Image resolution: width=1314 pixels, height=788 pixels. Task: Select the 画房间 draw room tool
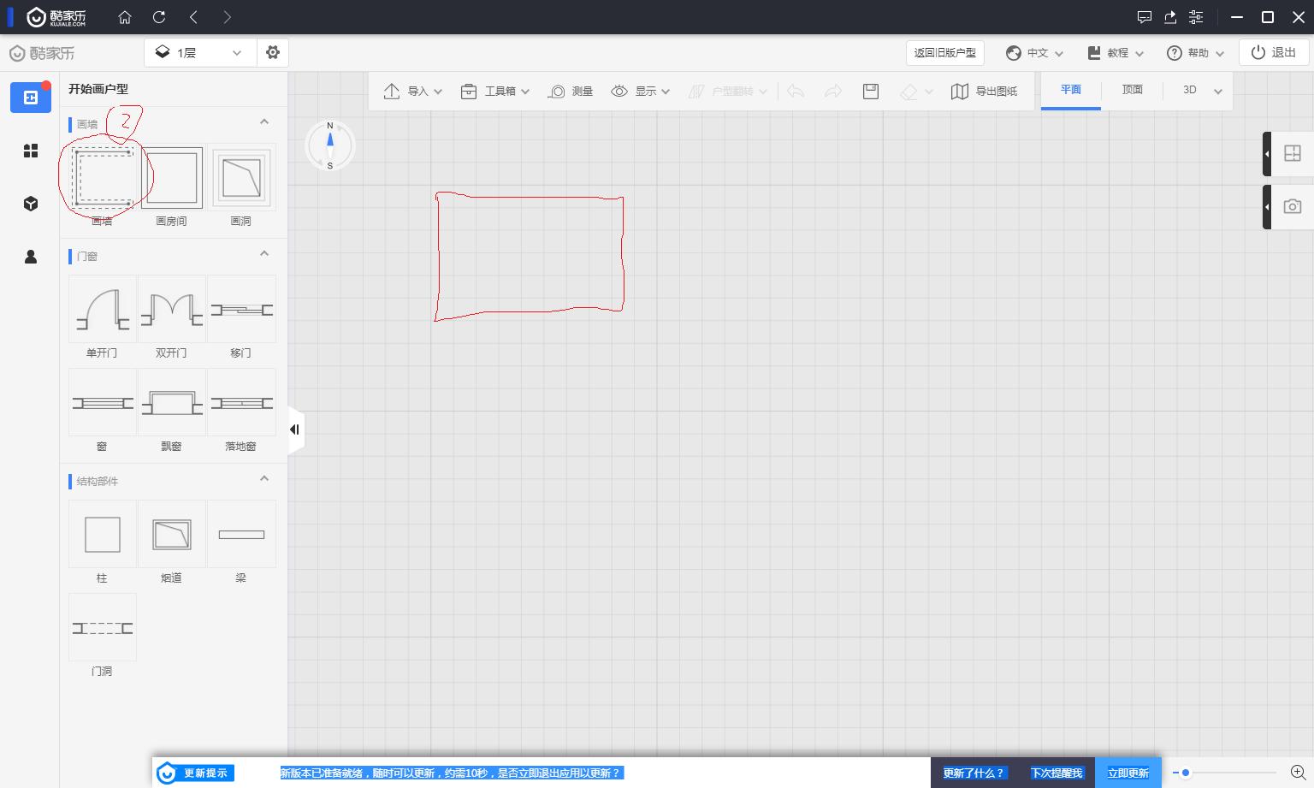coord(172,178)
